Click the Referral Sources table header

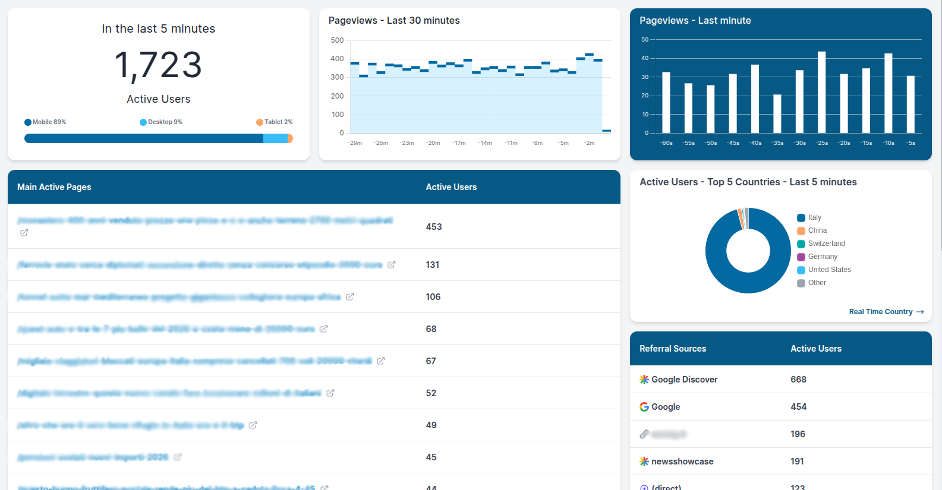(673, 349)
